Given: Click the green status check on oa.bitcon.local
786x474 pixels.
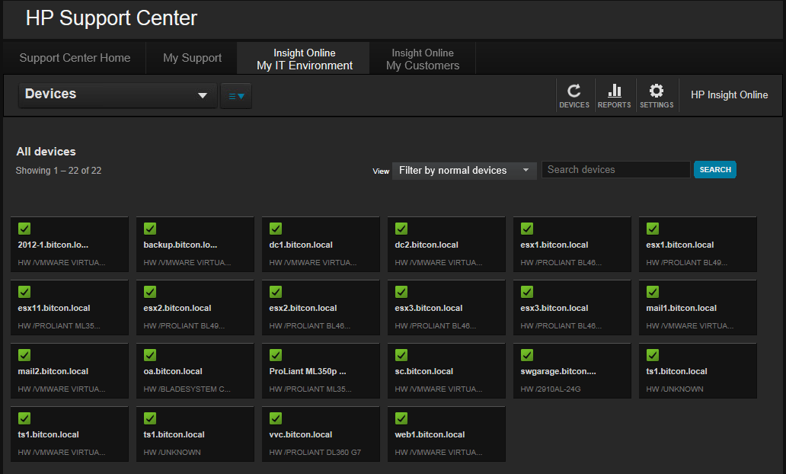Looking at the screenshot, I should pyautogui.click(x=150, y=355).
